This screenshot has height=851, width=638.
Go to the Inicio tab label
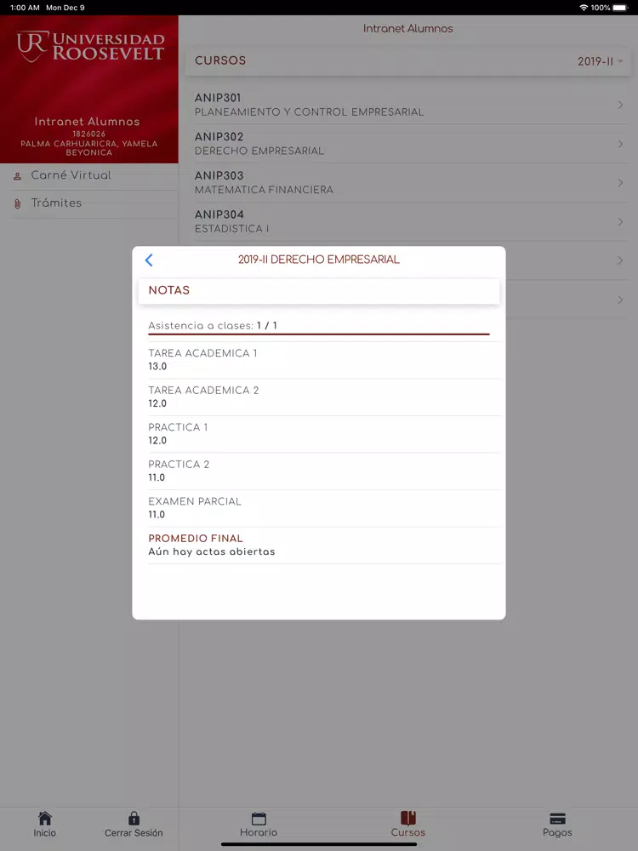point(45,832)
